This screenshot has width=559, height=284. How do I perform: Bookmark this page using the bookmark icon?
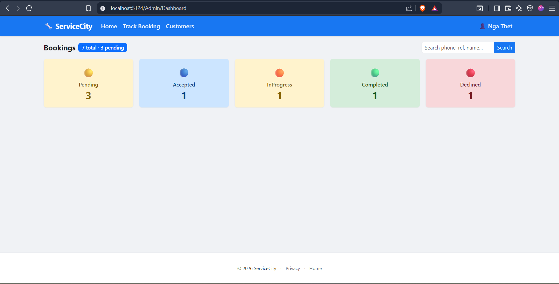[x=88, y=8]
